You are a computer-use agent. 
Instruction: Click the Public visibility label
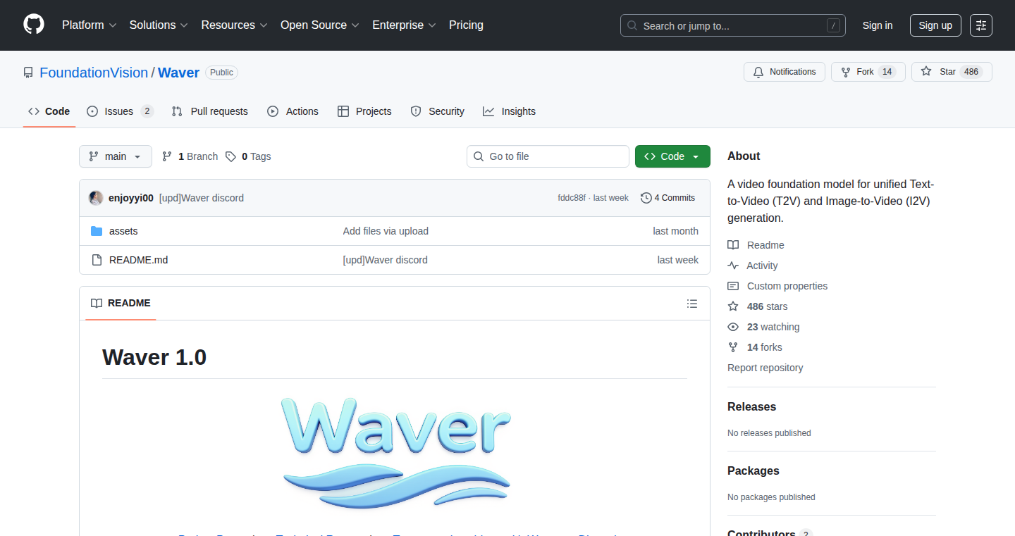(x=221, y=73)
